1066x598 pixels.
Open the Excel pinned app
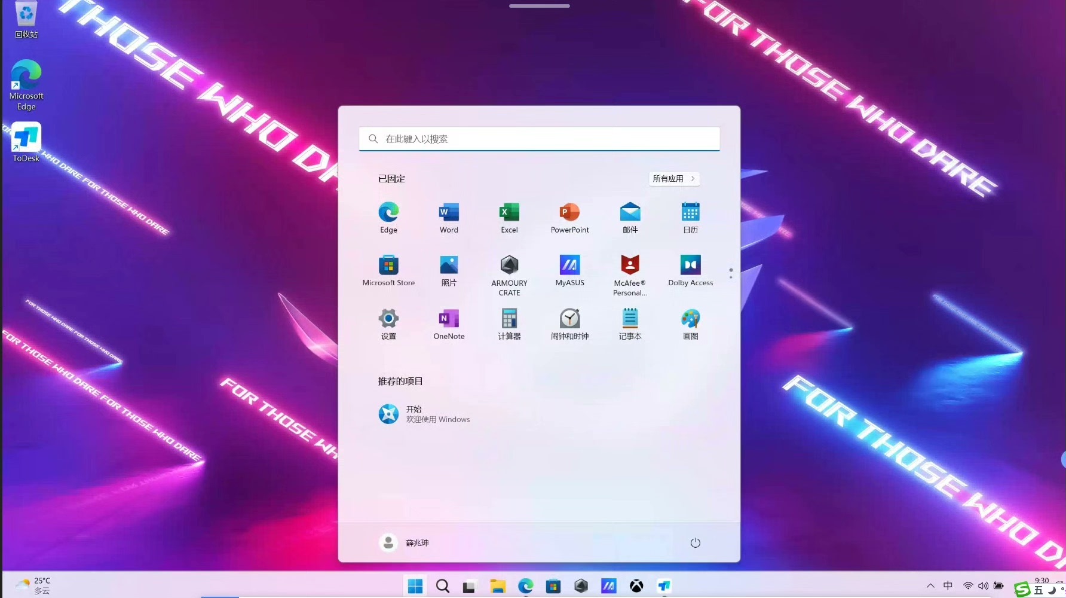coord(509,218)
